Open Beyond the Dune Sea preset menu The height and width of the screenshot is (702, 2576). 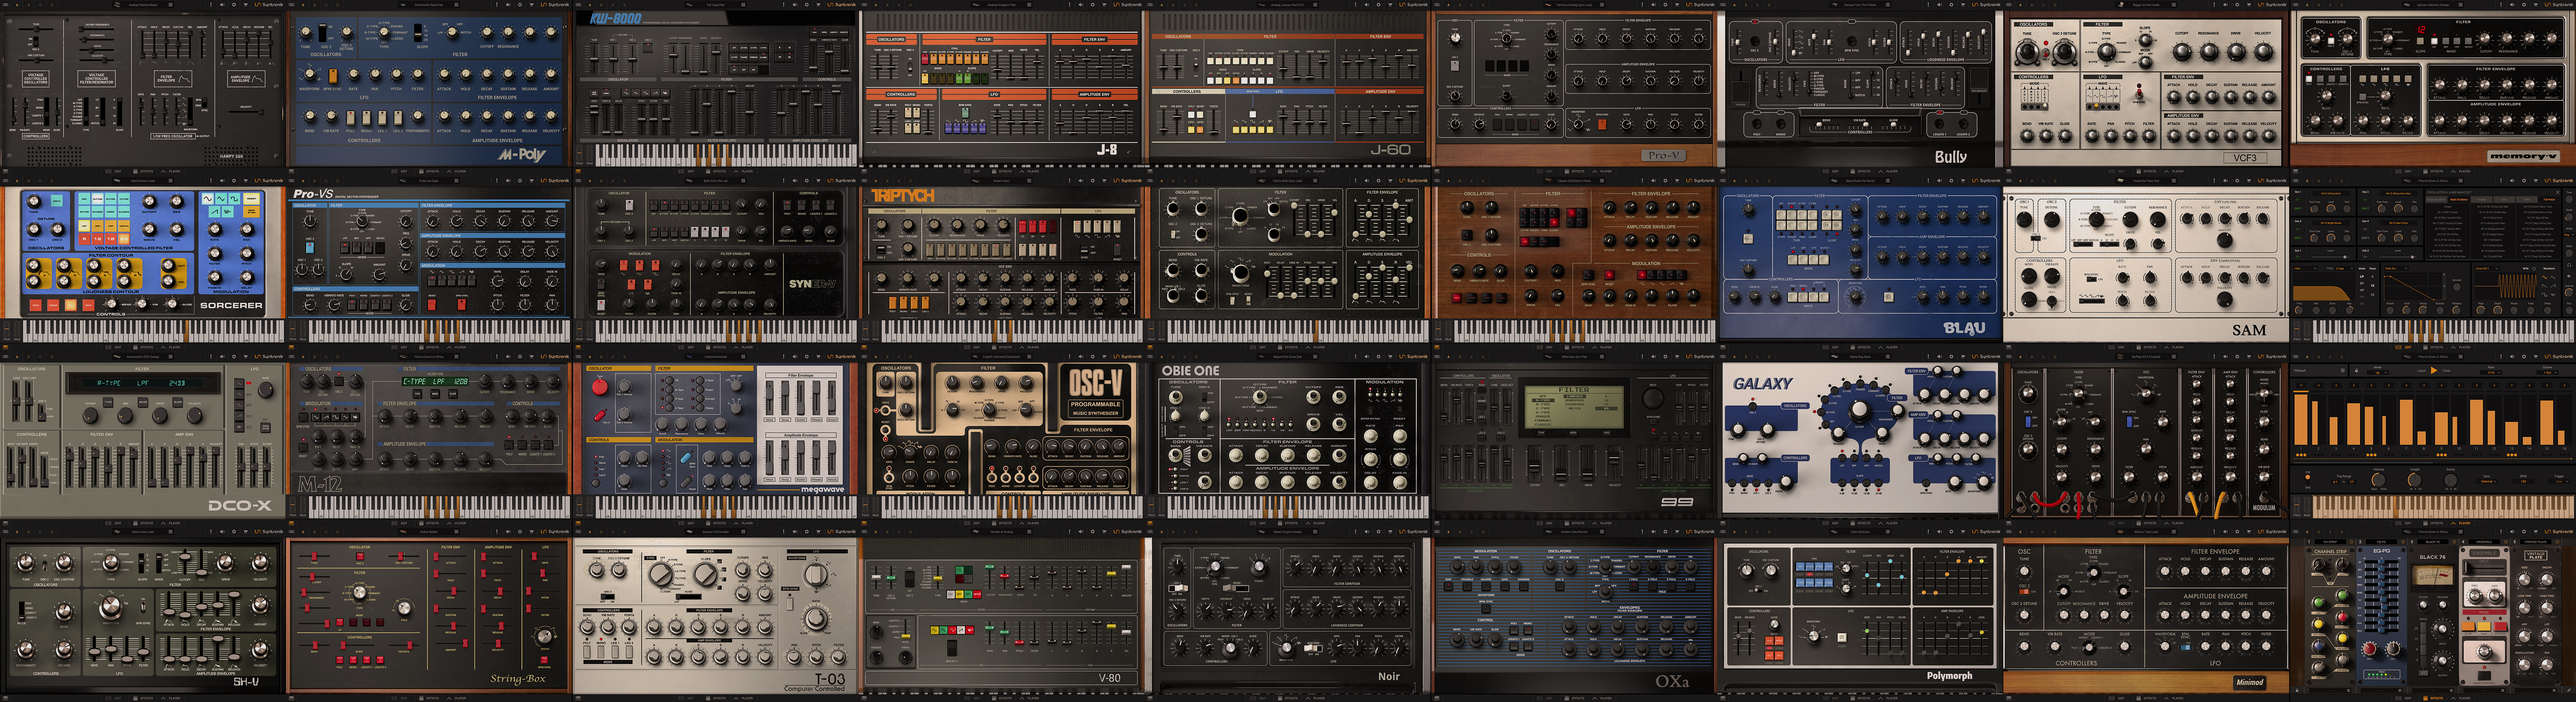[x=1315, y=356]
